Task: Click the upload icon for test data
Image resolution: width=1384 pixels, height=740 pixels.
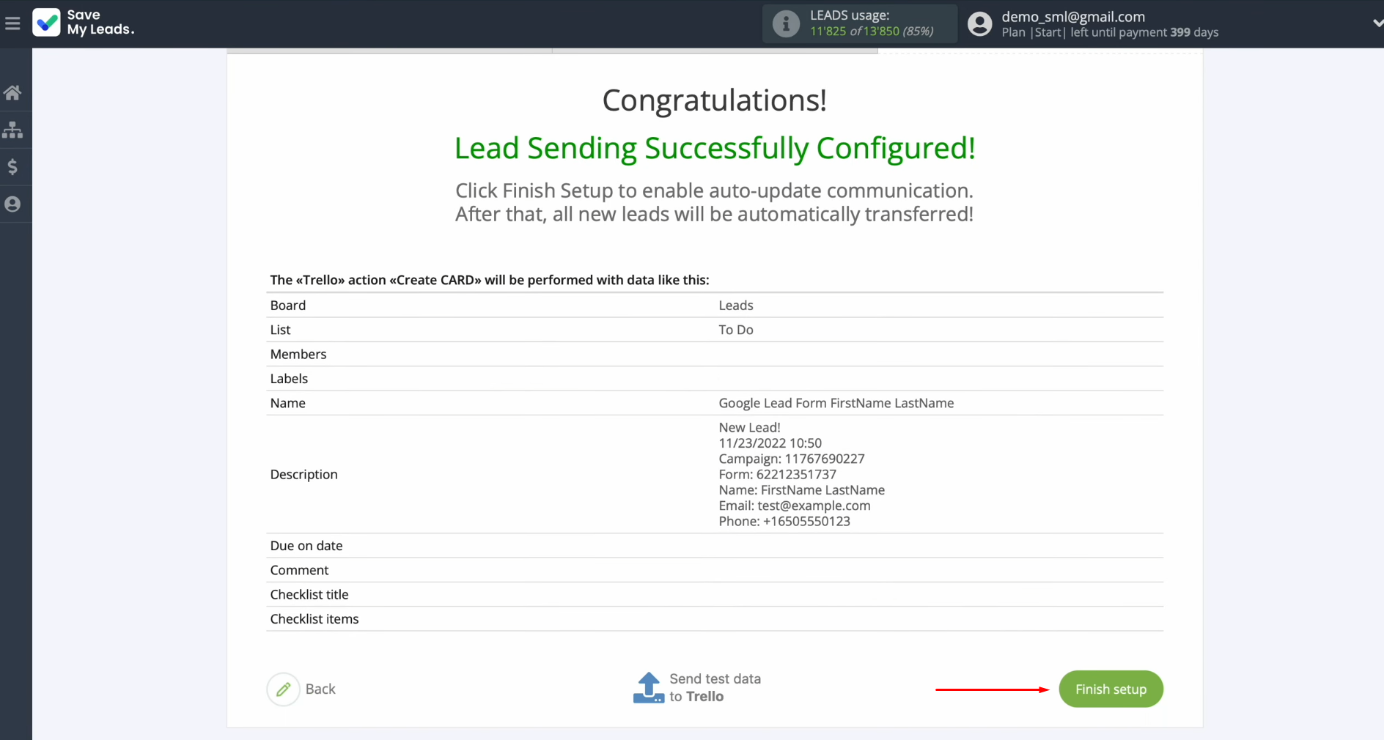Action: (649, 687)
